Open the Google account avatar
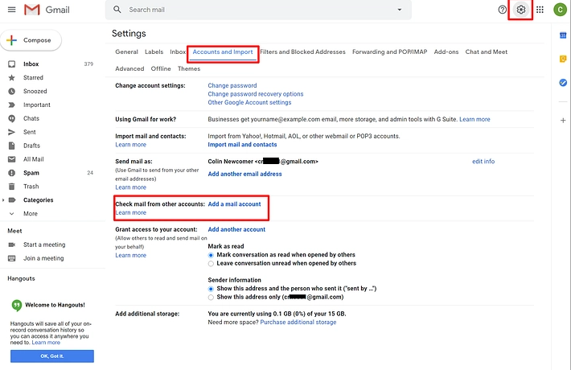The height and width of the screenshot is (370, 571). click(560, 10)
